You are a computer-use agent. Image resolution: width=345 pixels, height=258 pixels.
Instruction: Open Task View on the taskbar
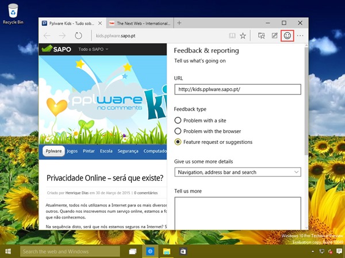133,252
